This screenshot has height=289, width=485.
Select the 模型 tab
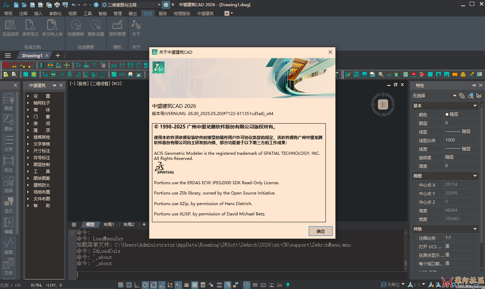pos(90,225)
